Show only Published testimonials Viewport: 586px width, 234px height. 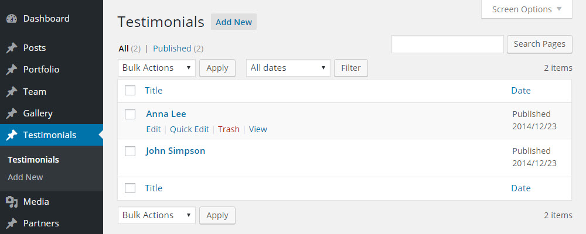tap(172, 49)
